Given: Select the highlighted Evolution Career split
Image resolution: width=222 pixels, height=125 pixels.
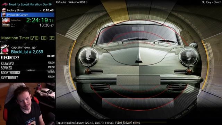Looking at the screenshot, I should [28, 15].
